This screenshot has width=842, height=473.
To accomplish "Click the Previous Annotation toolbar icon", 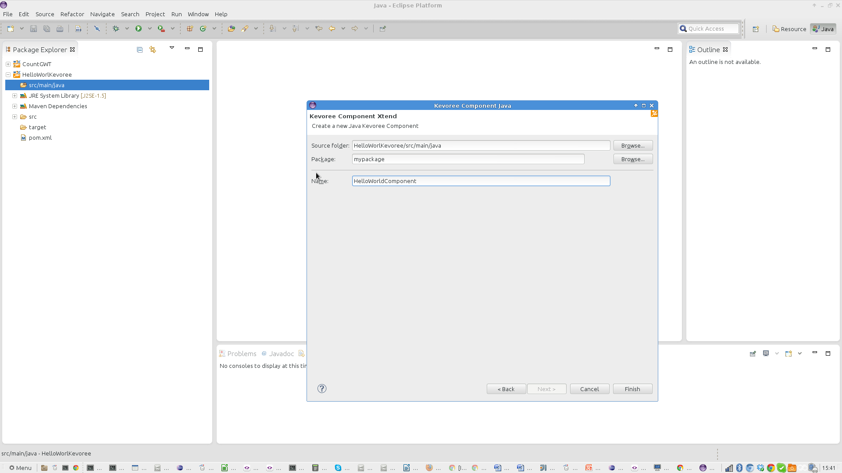I will click(296, 28).
